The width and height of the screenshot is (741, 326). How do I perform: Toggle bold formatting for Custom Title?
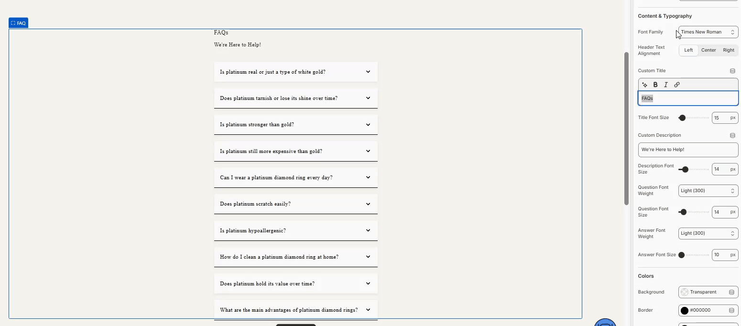pyautogui.click(x=655, y=85)
